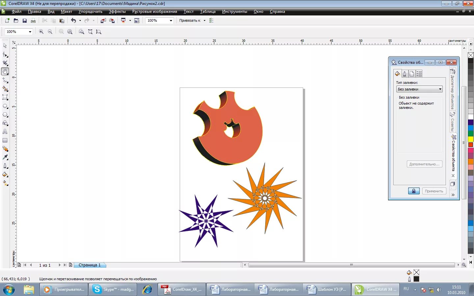Click the 'Дополнительно...' button
Screen dimensions: 474x296
pyautogui.click(x=425, y=164)
